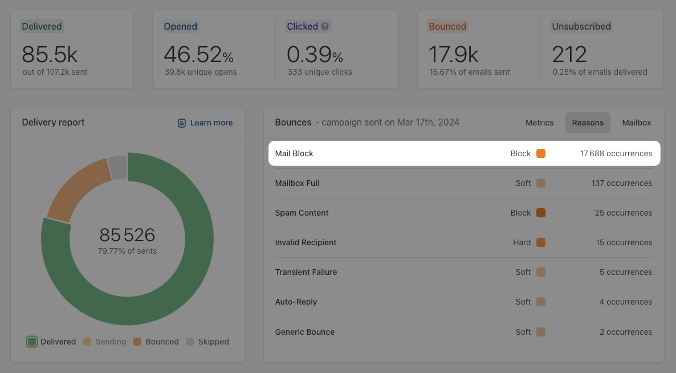This screenshot has width=676, height=373.
Task: Click the Auto-Reply bounce reason
Action: (296, 302)
